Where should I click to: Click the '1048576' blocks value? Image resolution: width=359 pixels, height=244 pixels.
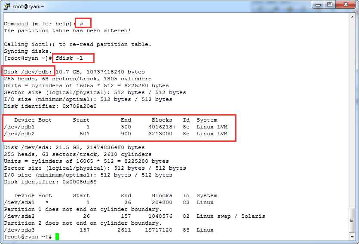(160, 216)
